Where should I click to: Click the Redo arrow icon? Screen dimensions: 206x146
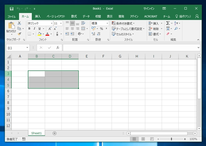pyautogui.click(x=26, y=9)
